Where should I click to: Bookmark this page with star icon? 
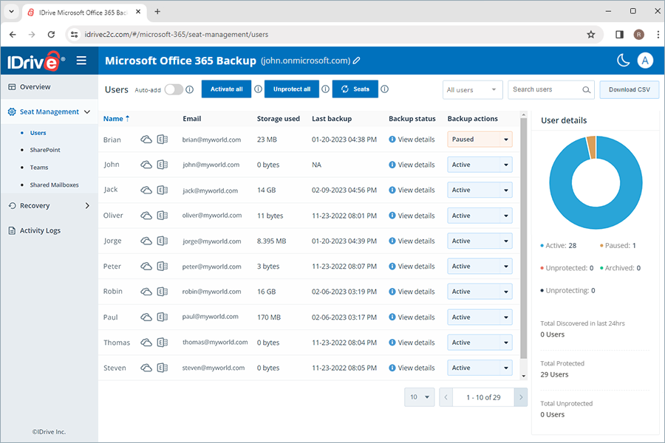click(591, 35)
